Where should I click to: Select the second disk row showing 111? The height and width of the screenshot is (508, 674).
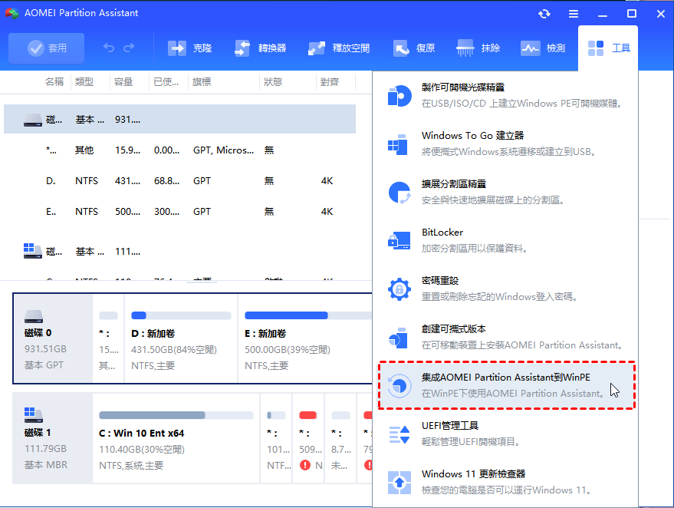pos(179,251)
